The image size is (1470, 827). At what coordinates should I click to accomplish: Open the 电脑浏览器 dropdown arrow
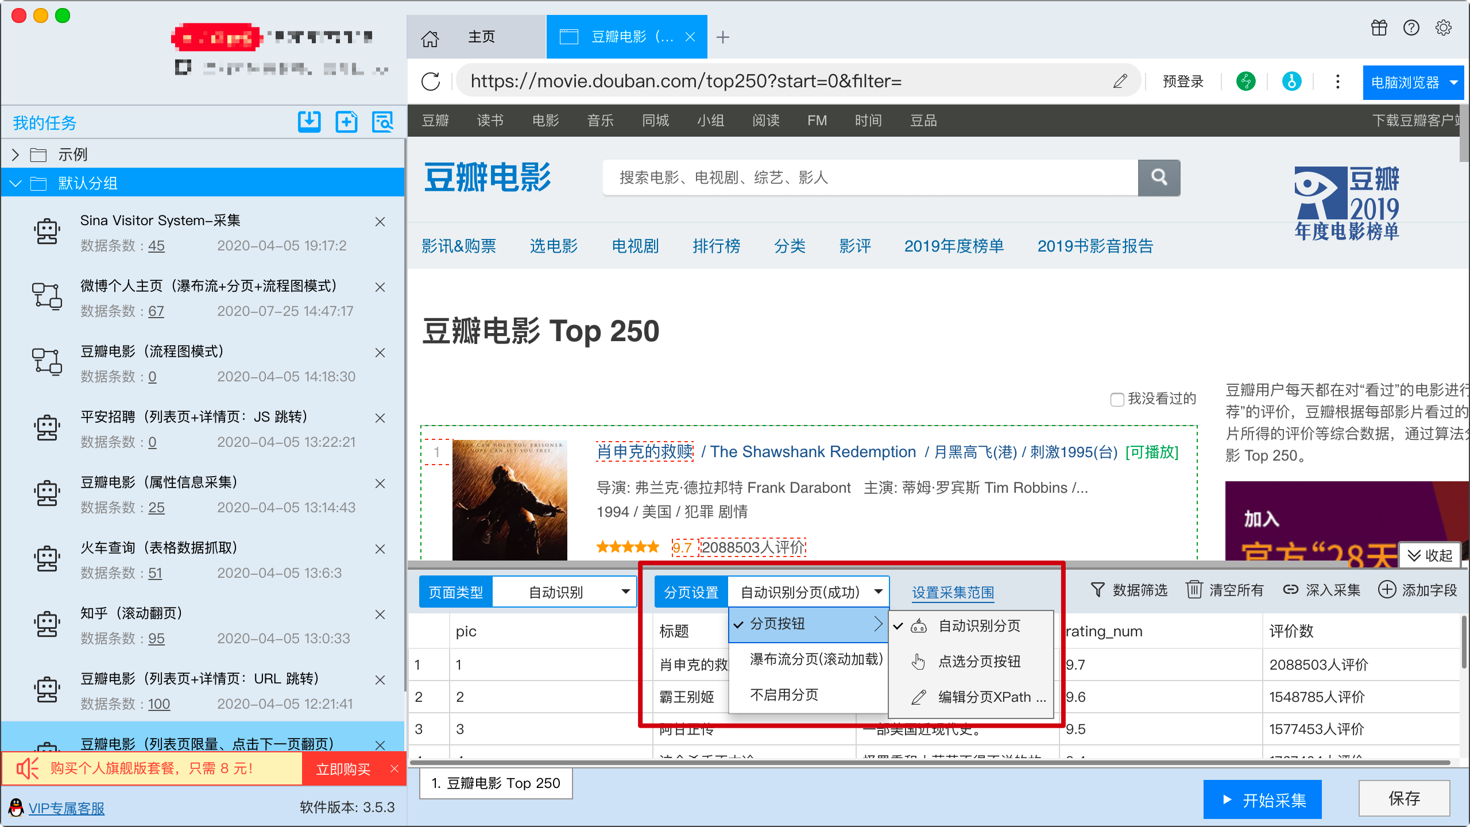tap(1454, 82)
